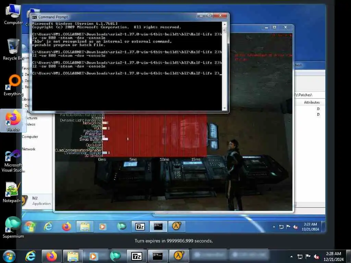Click the 2:28 AM clock on outer taskbar
The height and width of the screenshot is (263, 351).
tap(334, 256)
